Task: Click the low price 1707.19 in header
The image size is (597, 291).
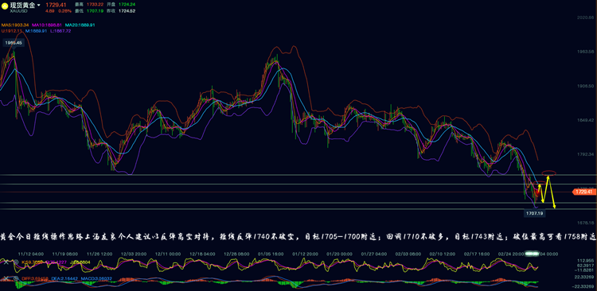Action: pyautogui.click(x=95, y=11)
